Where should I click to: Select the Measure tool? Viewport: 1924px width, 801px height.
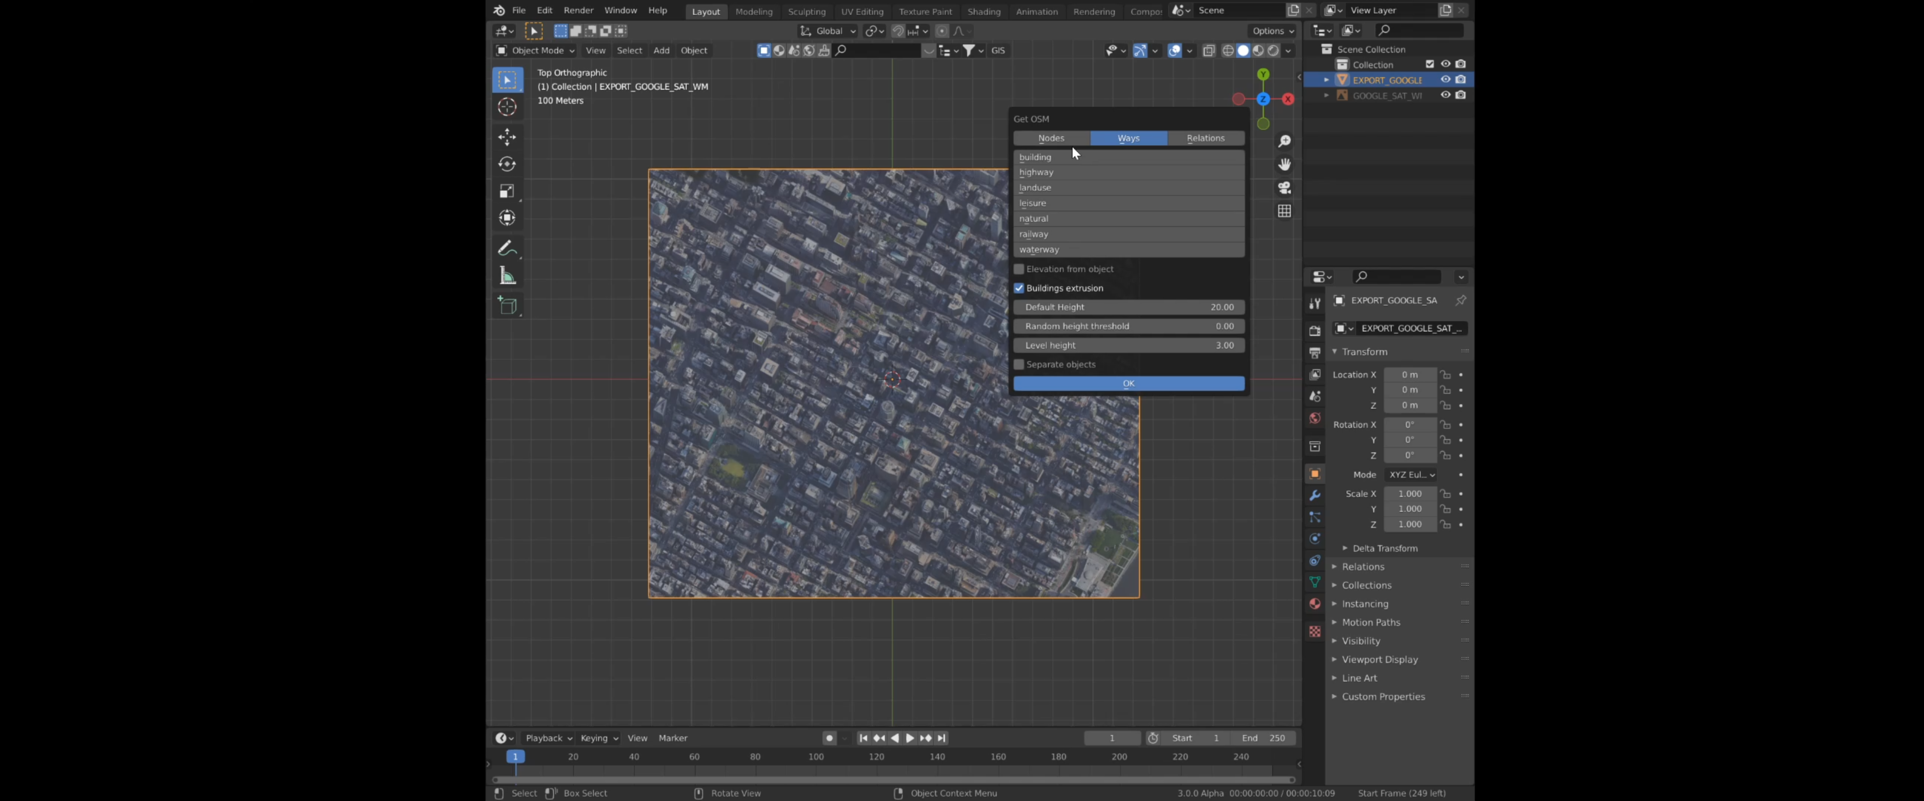tap(507, 276)
